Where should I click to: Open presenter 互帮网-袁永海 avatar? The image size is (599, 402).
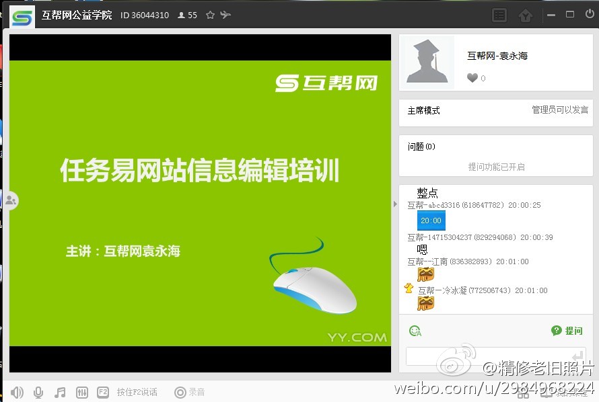pos(427,62)
